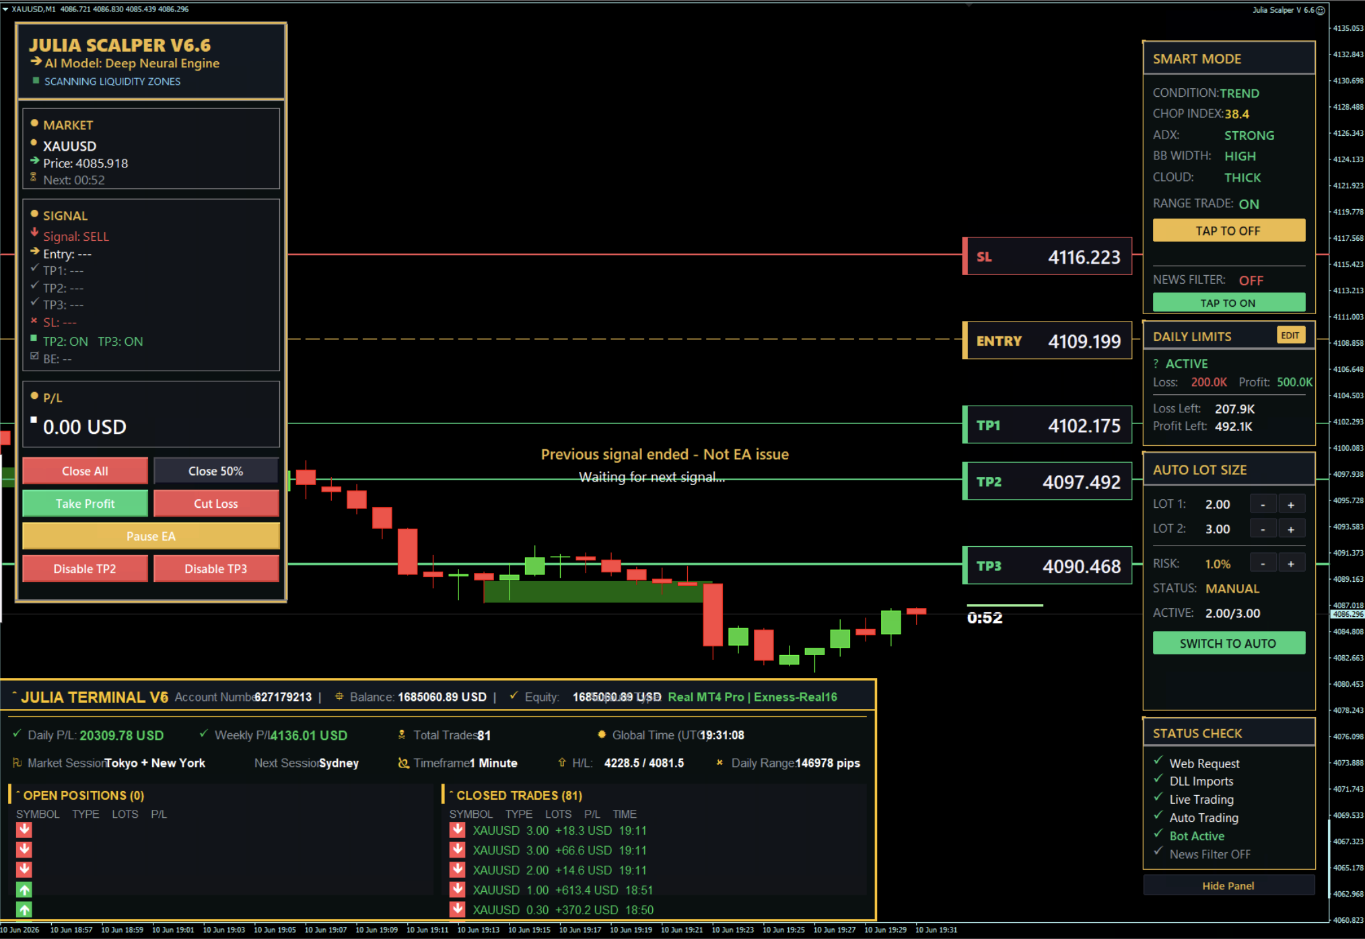
Task: Increase RISK with plus button
Action: (x=1291, y=564)
